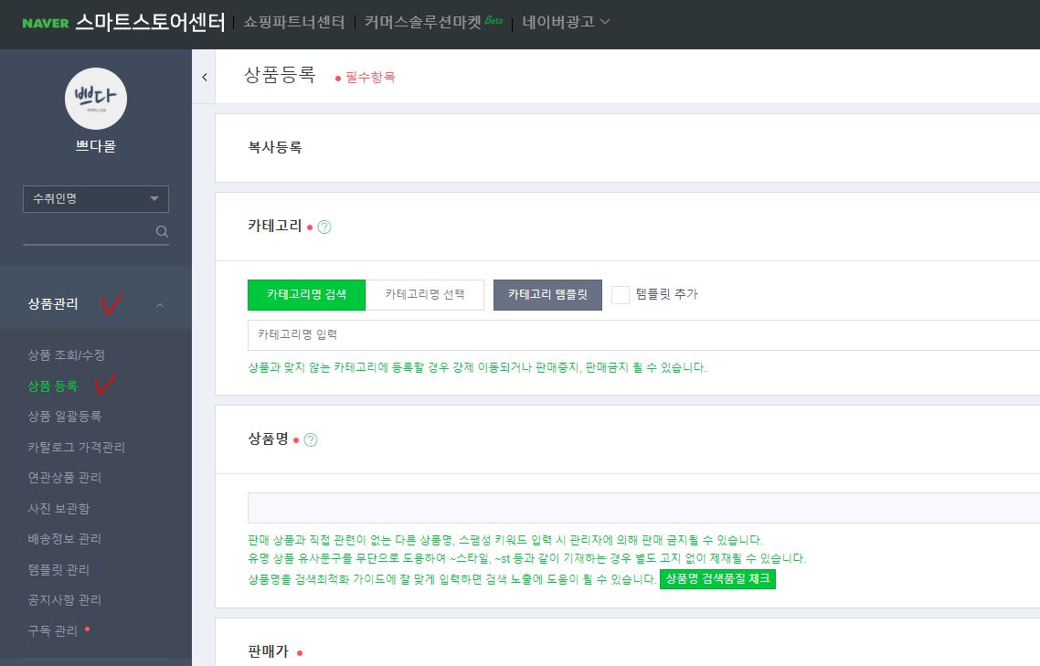
Task: Click the sidebar search magnifier icon
Action: click(x=162, y=231)
